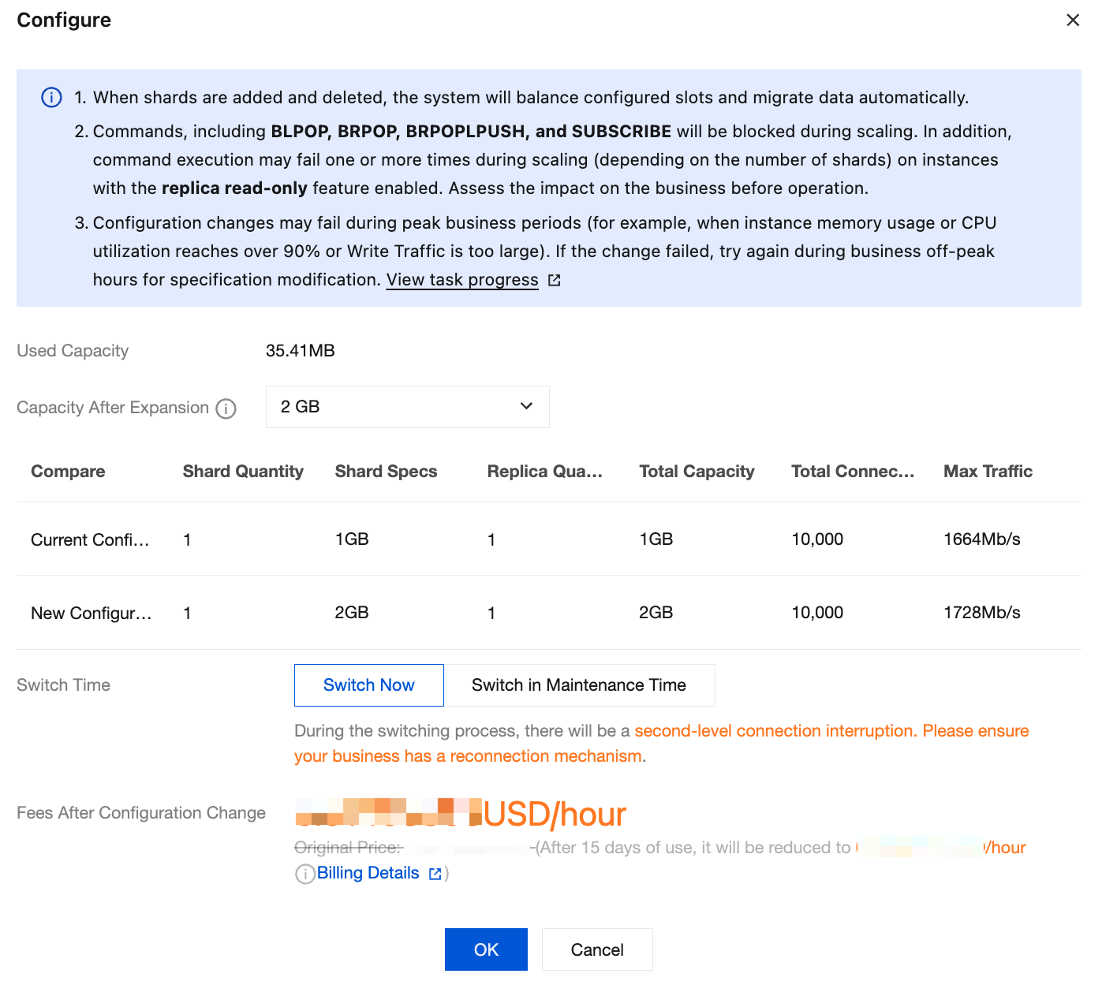Image resolution: width=1117 pixels, height=981 pixels.
Task: Click the Shard Specs column header
Action: pyautogui.click(x=386, y=472)
